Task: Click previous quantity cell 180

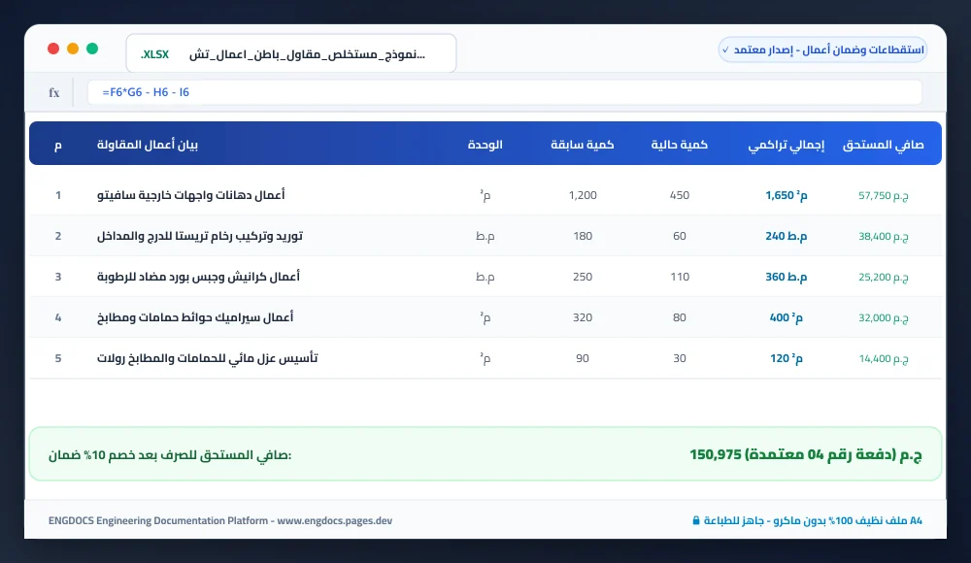Action: [583, 236]
